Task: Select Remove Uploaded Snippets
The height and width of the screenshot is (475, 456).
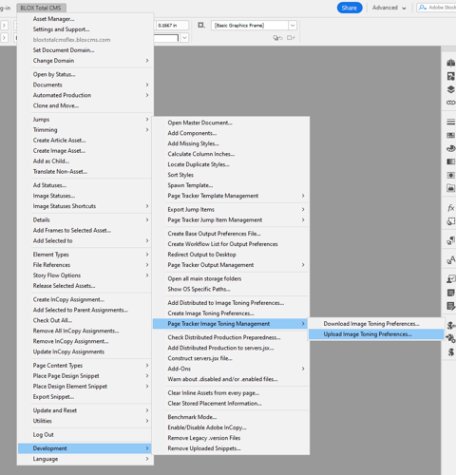Action: point(231,448)
